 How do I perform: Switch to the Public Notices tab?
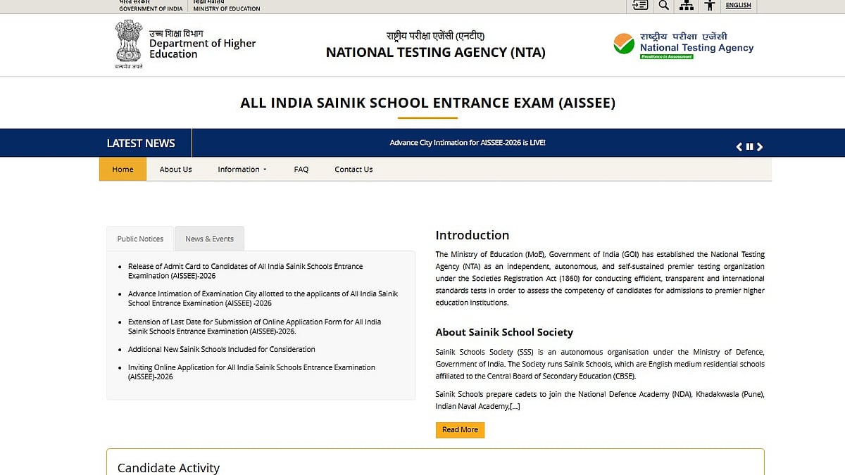tap(139, 239)
